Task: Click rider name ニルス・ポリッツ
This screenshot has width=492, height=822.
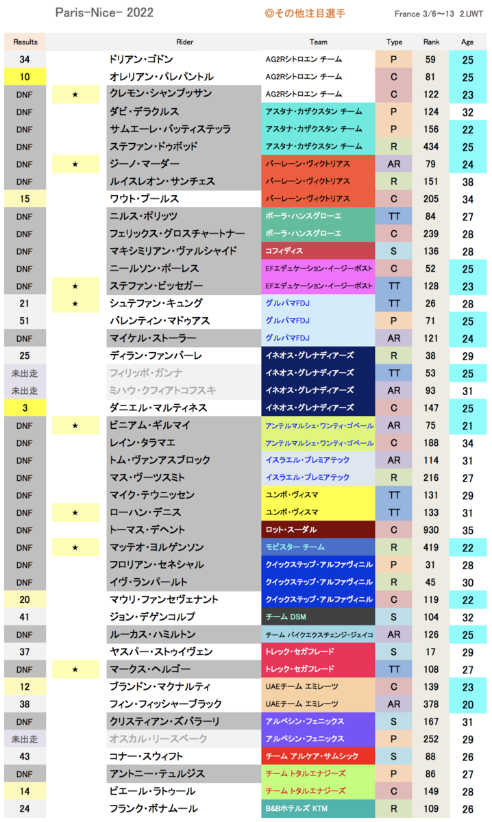Action: click(143, 216)
